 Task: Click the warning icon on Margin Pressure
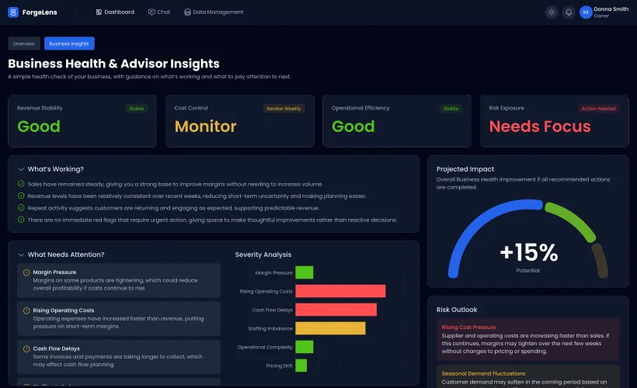coord(26,272)
